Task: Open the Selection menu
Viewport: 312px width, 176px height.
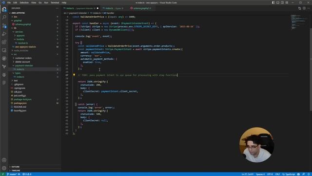Action: [24, 2]
